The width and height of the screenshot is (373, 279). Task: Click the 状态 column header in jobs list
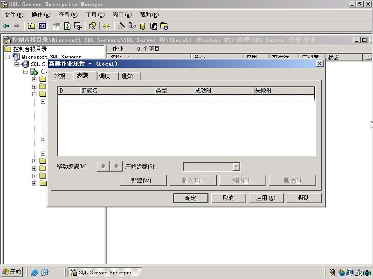coord(344,57)
